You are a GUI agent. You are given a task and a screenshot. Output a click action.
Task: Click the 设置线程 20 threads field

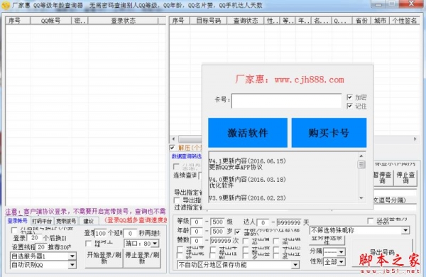click(41, 247)
